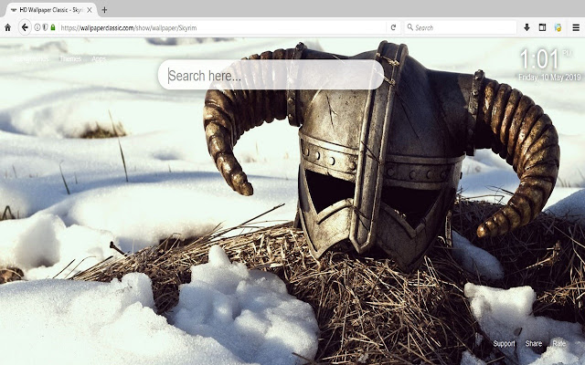Click the 'Search here...' box on the page

tap(271, 75)
